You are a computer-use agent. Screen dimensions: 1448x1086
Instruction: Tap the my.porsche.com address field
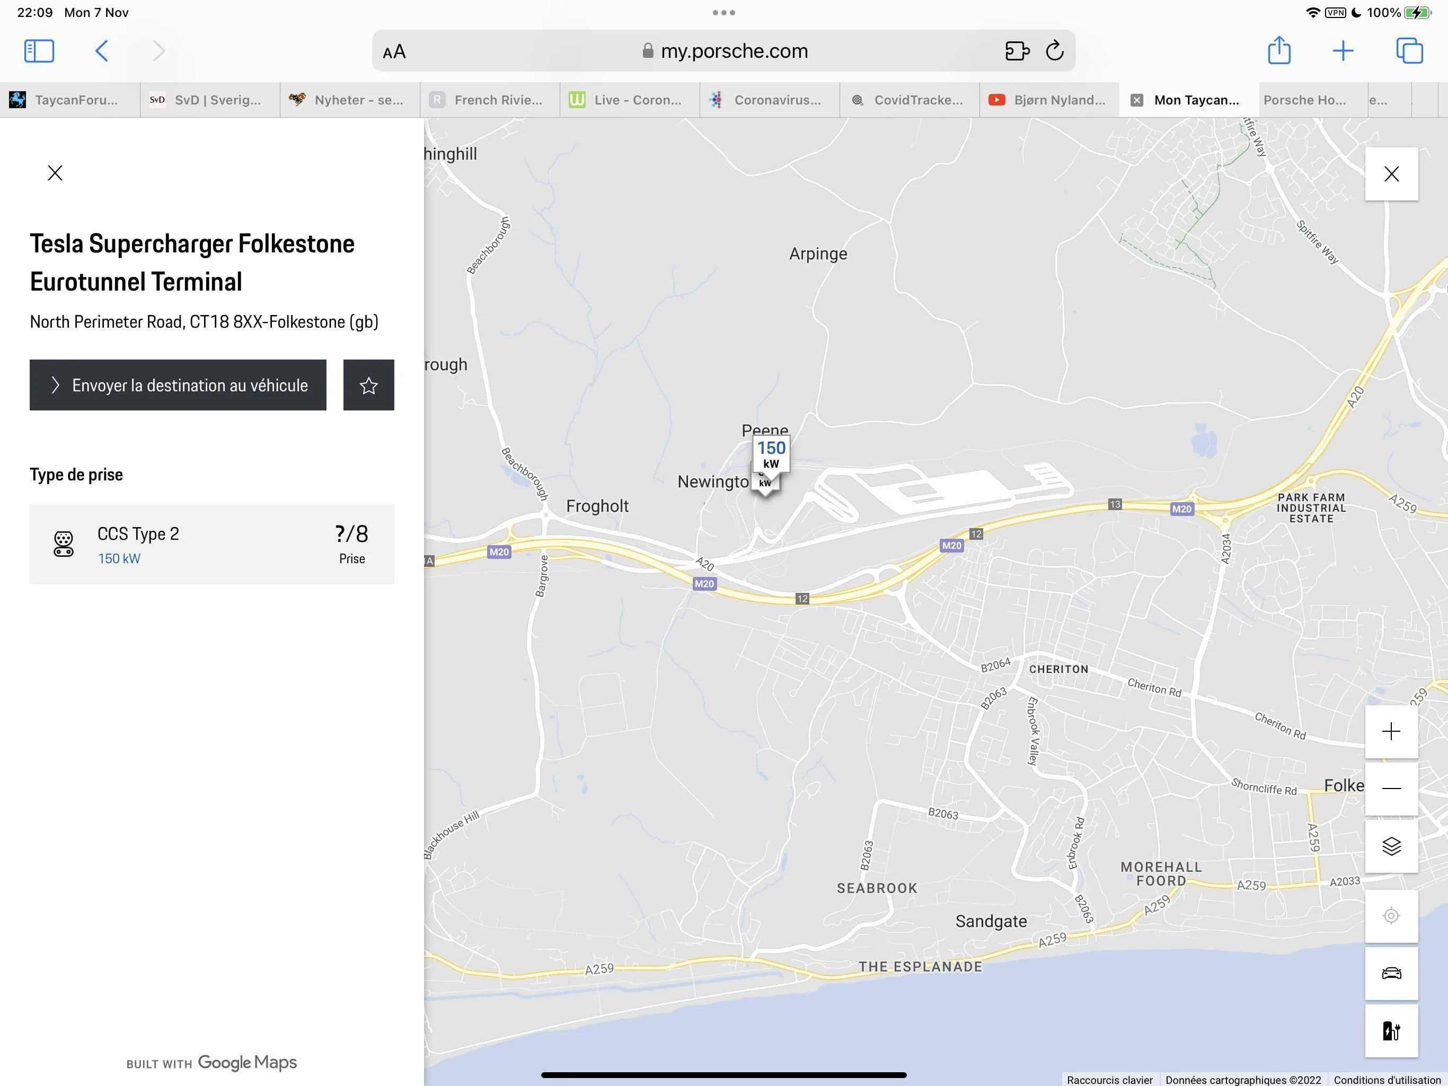pos(723,51)
